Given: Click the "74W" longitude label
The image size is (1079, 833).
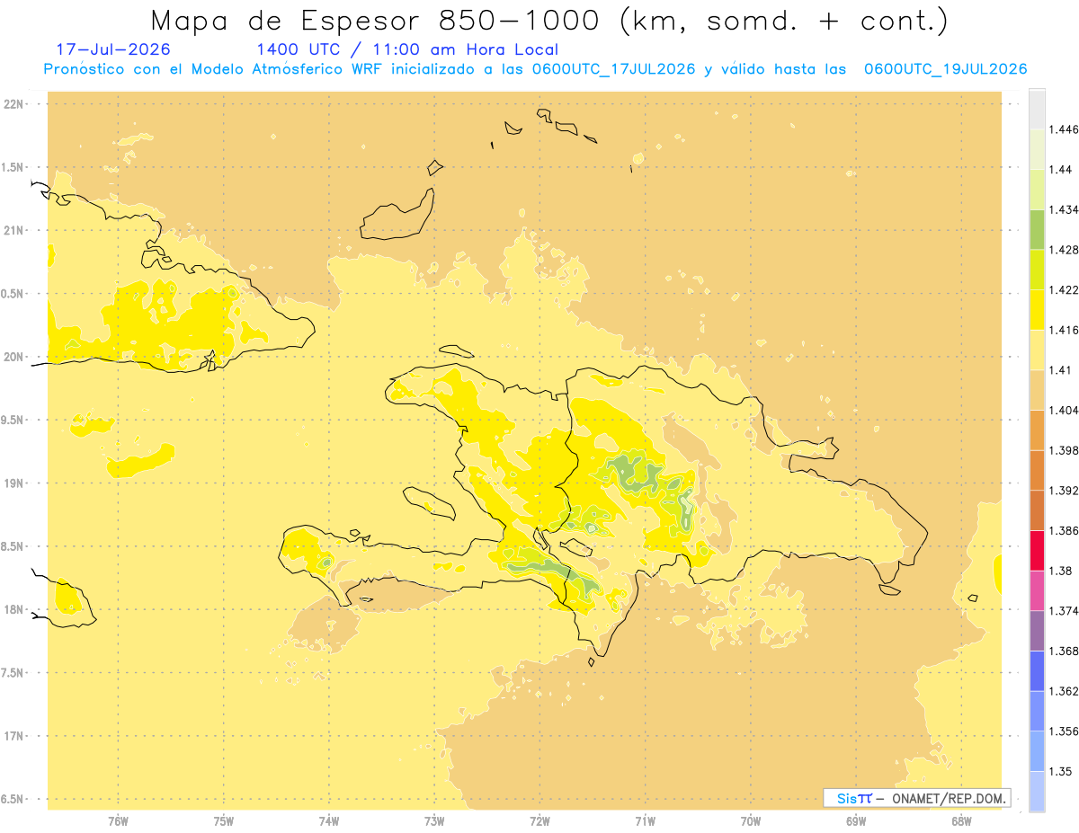Looking at the screenshot, I should 329,820.
